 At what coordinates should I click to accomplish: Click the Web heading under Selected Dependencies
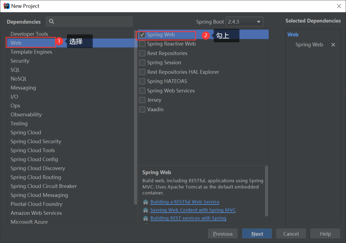293,35
